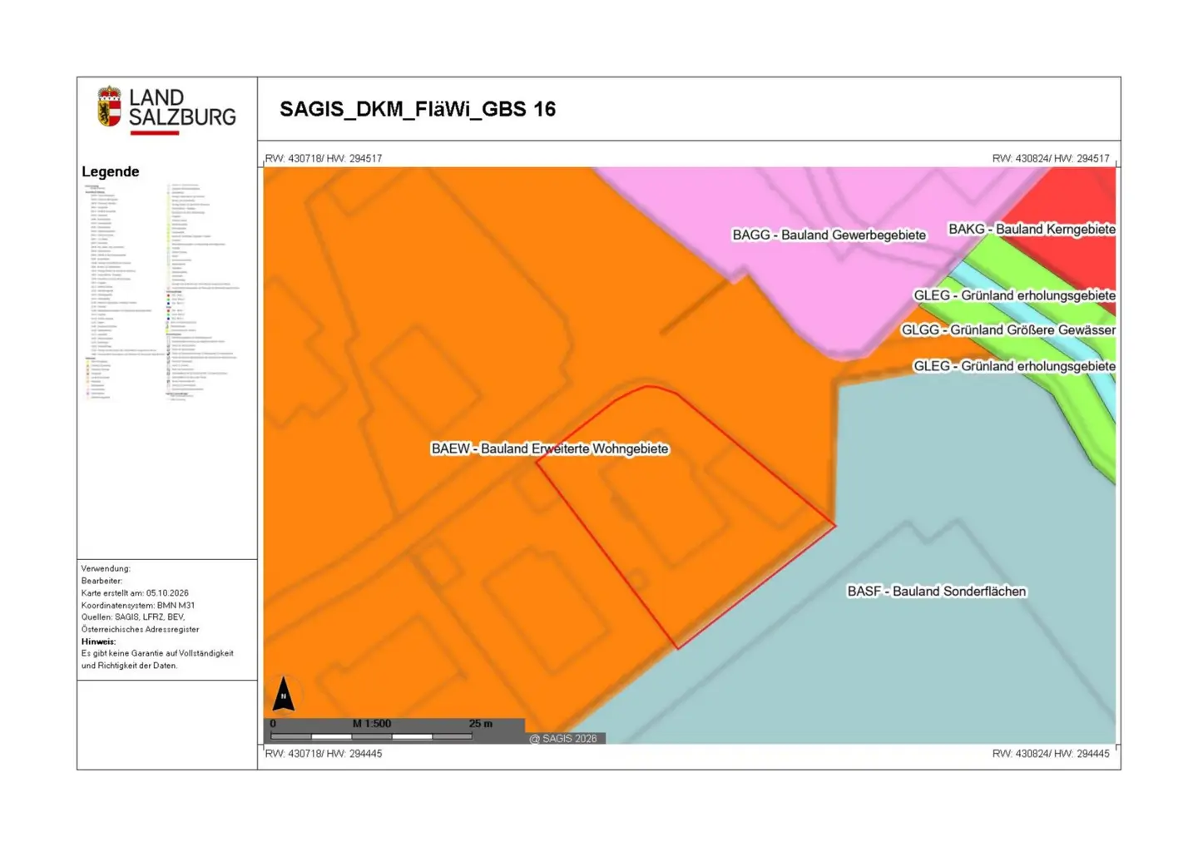1198x847 pixels.
Task: Click the Quellen: SAGIS, LFRZ, BEV, line
Action: coord(133,617)
